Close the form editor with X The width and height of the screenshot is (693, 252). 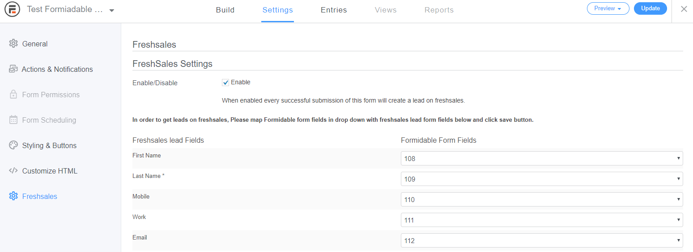click(684, 9)
